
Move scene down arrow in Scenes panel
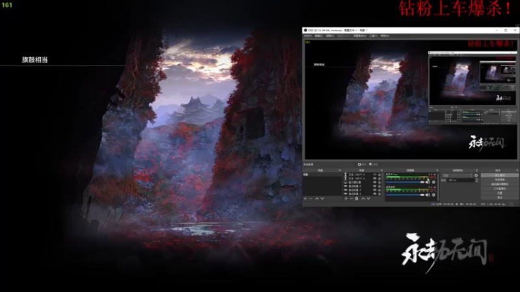(x=322, y=199)
